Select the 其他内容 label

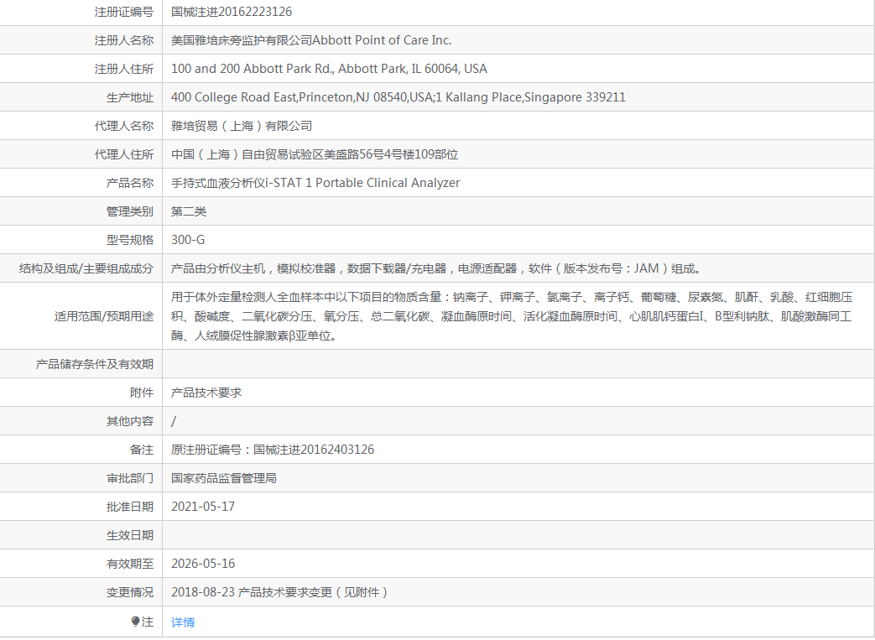pyautogui.click(x=130, y=421)
